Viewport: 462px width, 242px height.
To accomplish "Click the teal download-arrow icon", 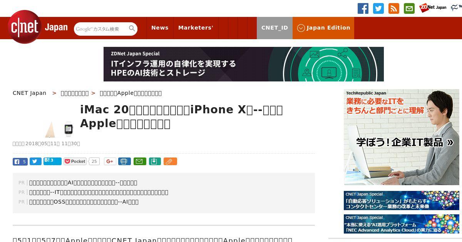I will click(x=155, y=161).
